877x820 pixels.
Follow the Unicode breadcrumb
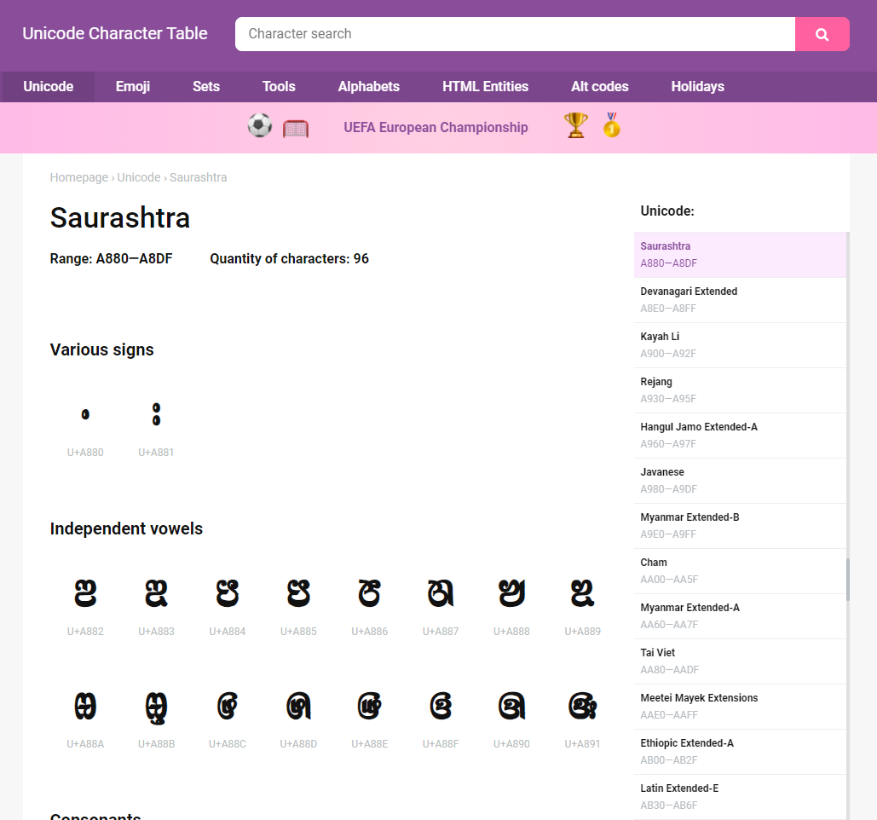coord(139,177)
